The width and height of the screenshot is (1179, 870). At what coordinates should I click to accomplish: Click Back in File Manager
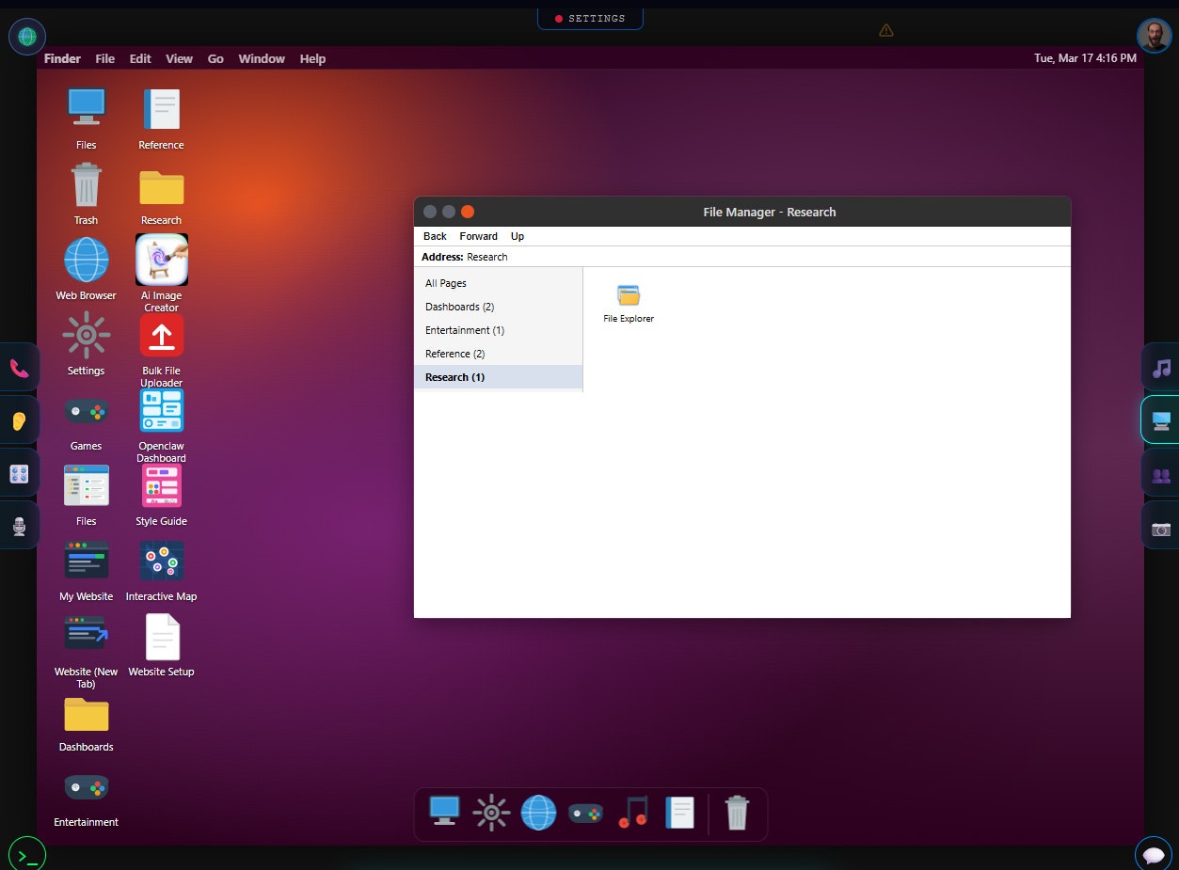point(435,236)
